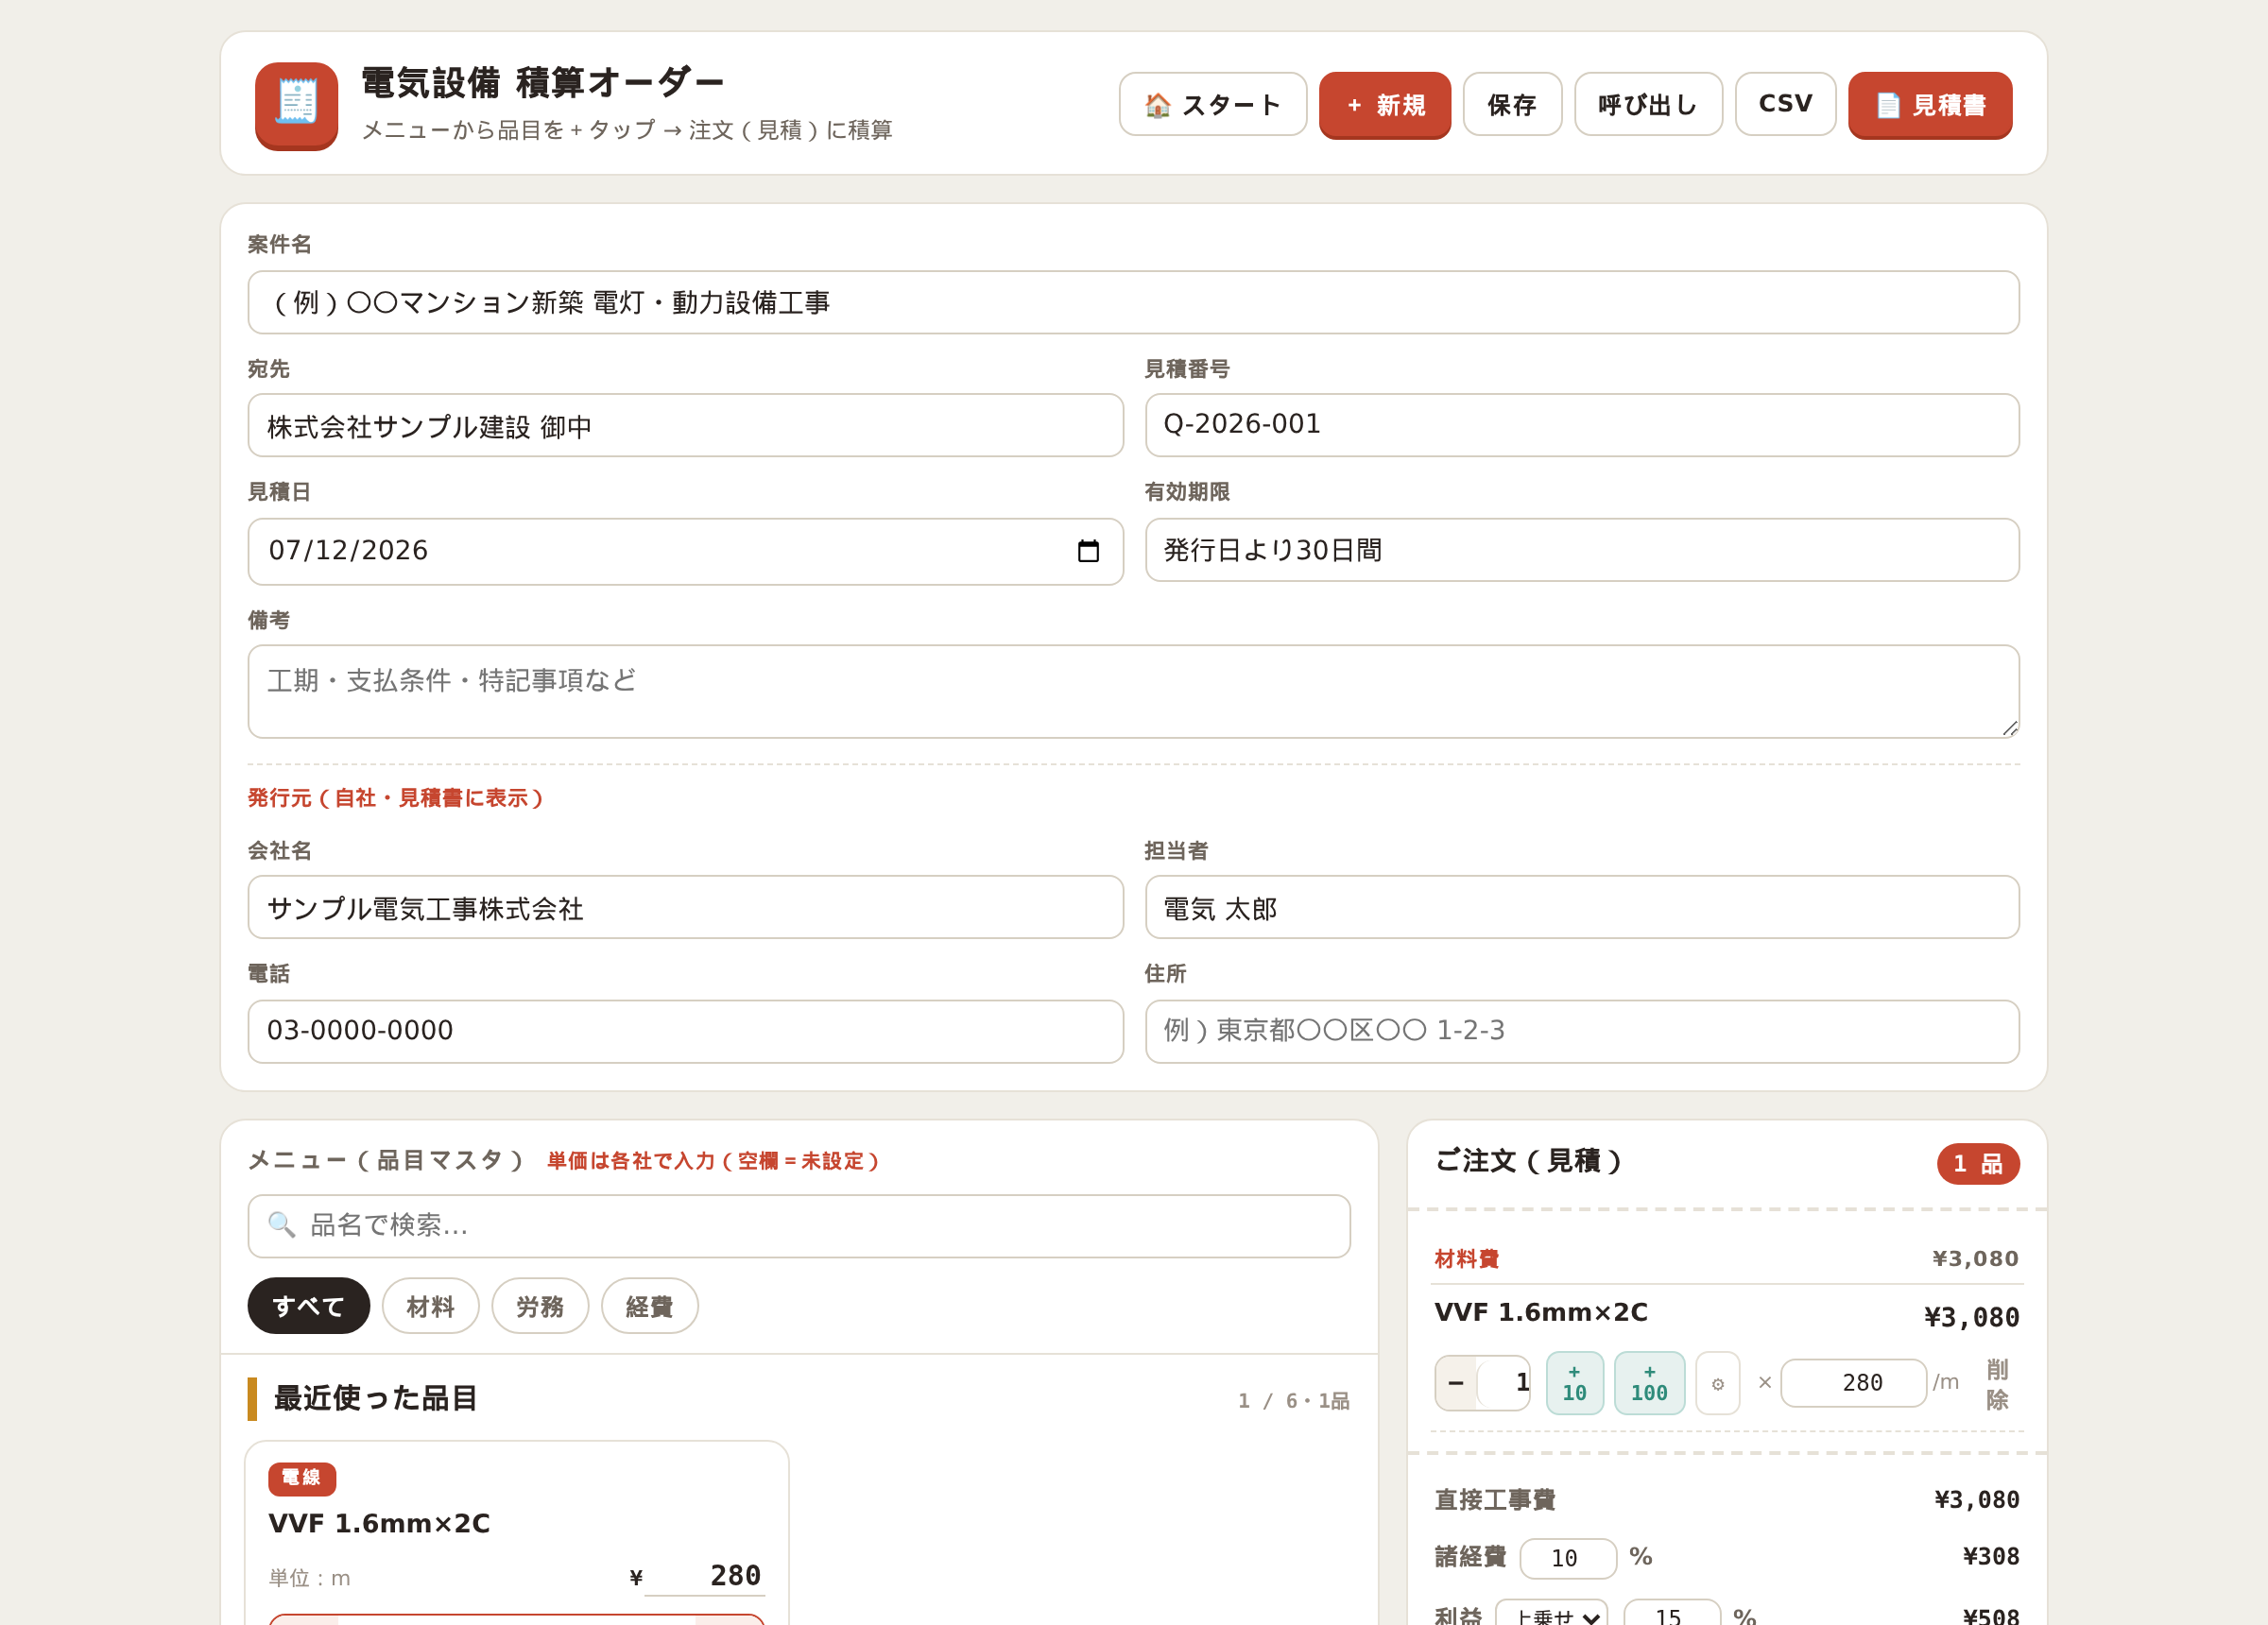Export data with the CSV button

click(x=1785, y=104)
